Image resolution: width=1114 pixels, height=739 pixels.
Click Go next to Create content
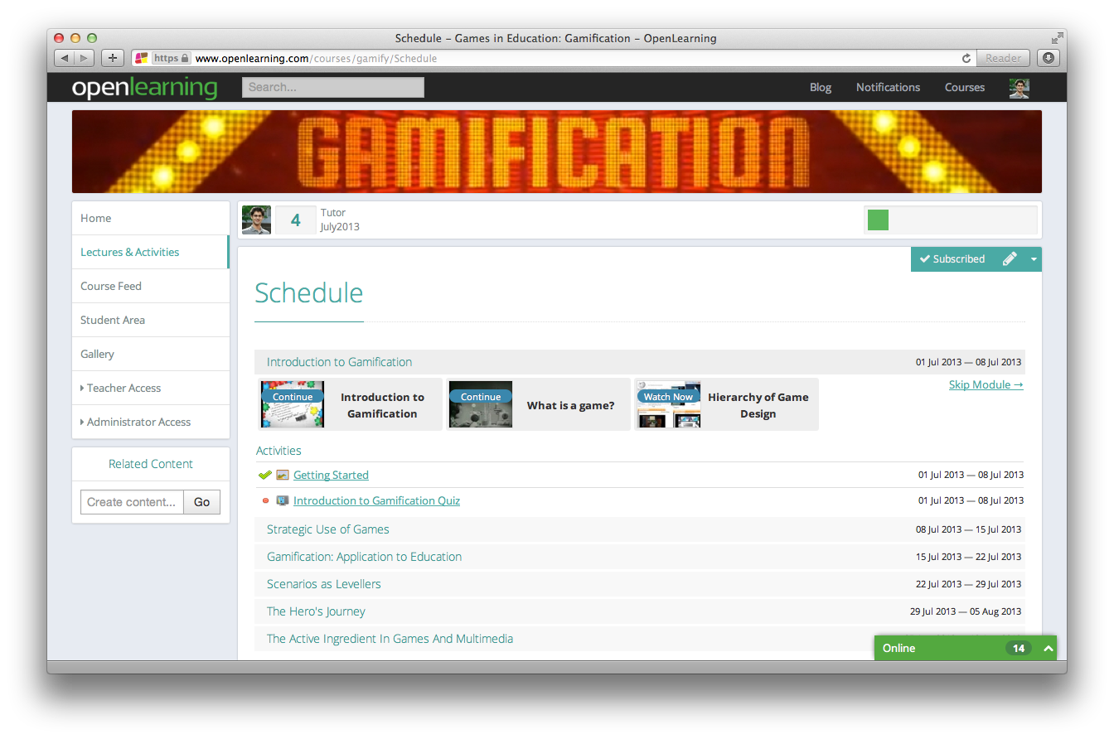202,502
